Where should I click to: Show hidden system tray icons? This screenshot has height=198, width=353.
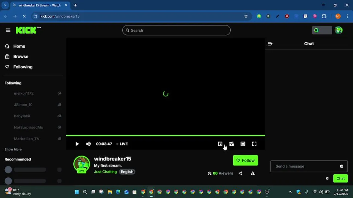[x=290, y=192]
